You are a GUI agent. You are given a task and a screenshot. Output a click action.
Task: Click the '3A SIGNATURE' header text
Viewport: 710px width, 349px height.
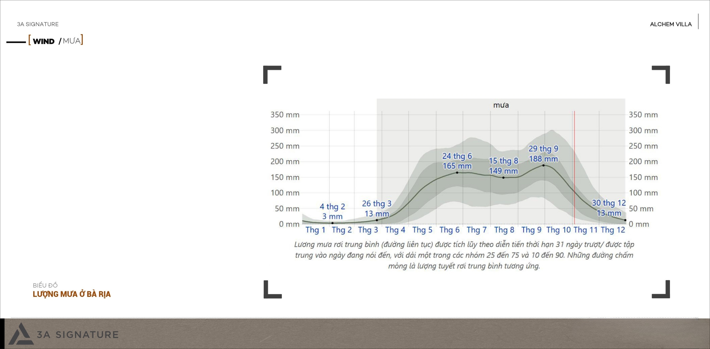38,24
